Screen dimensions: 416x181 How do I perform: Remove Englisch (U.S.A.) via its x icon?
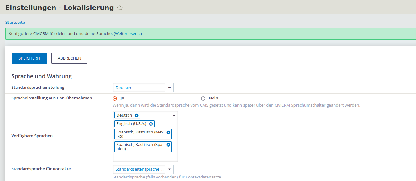click(151, 123)
